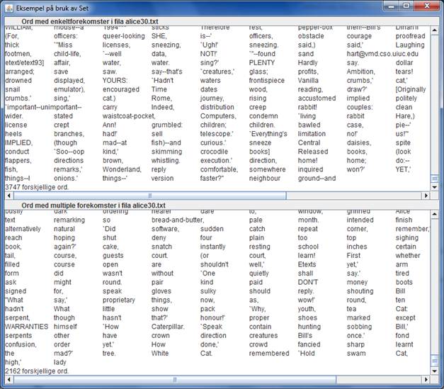The image size is (444, 389).
Task: Click the '2162 forskjellige ord.' summary line
Action: [x=37, y=371]
